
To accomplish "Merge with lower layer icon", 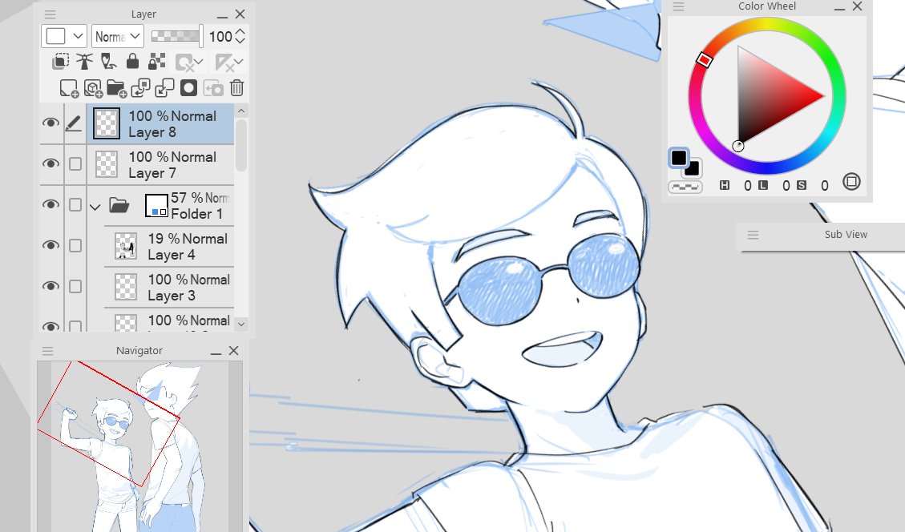I will pos(164,88).
